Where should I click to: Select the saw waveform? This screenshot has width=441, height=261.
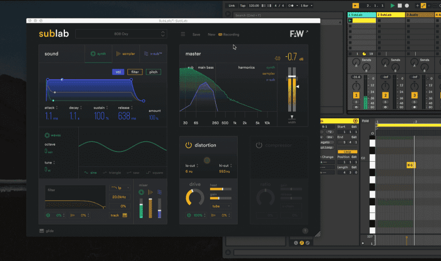pos(133,173)
